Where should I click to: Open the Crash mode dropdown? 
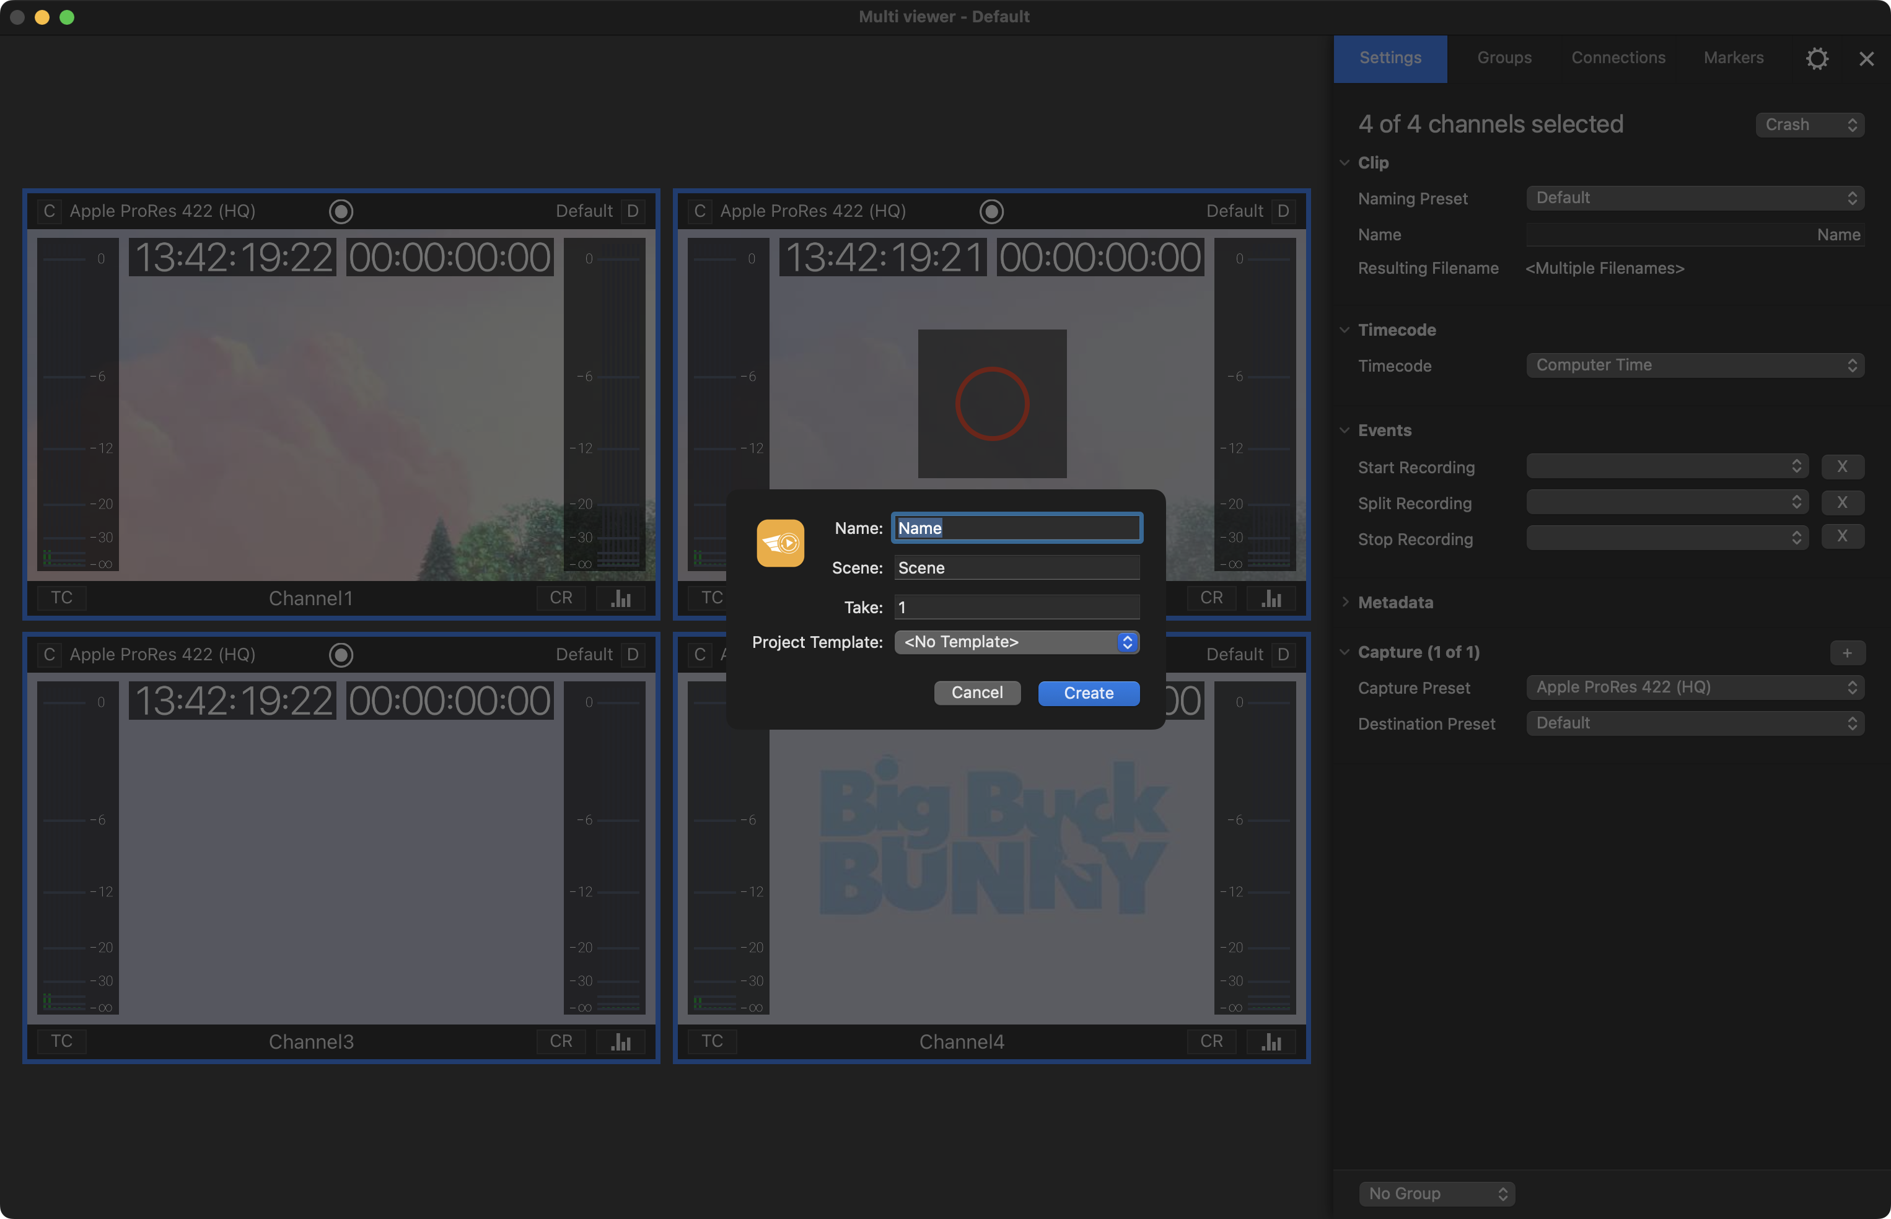coord(1810,125)
